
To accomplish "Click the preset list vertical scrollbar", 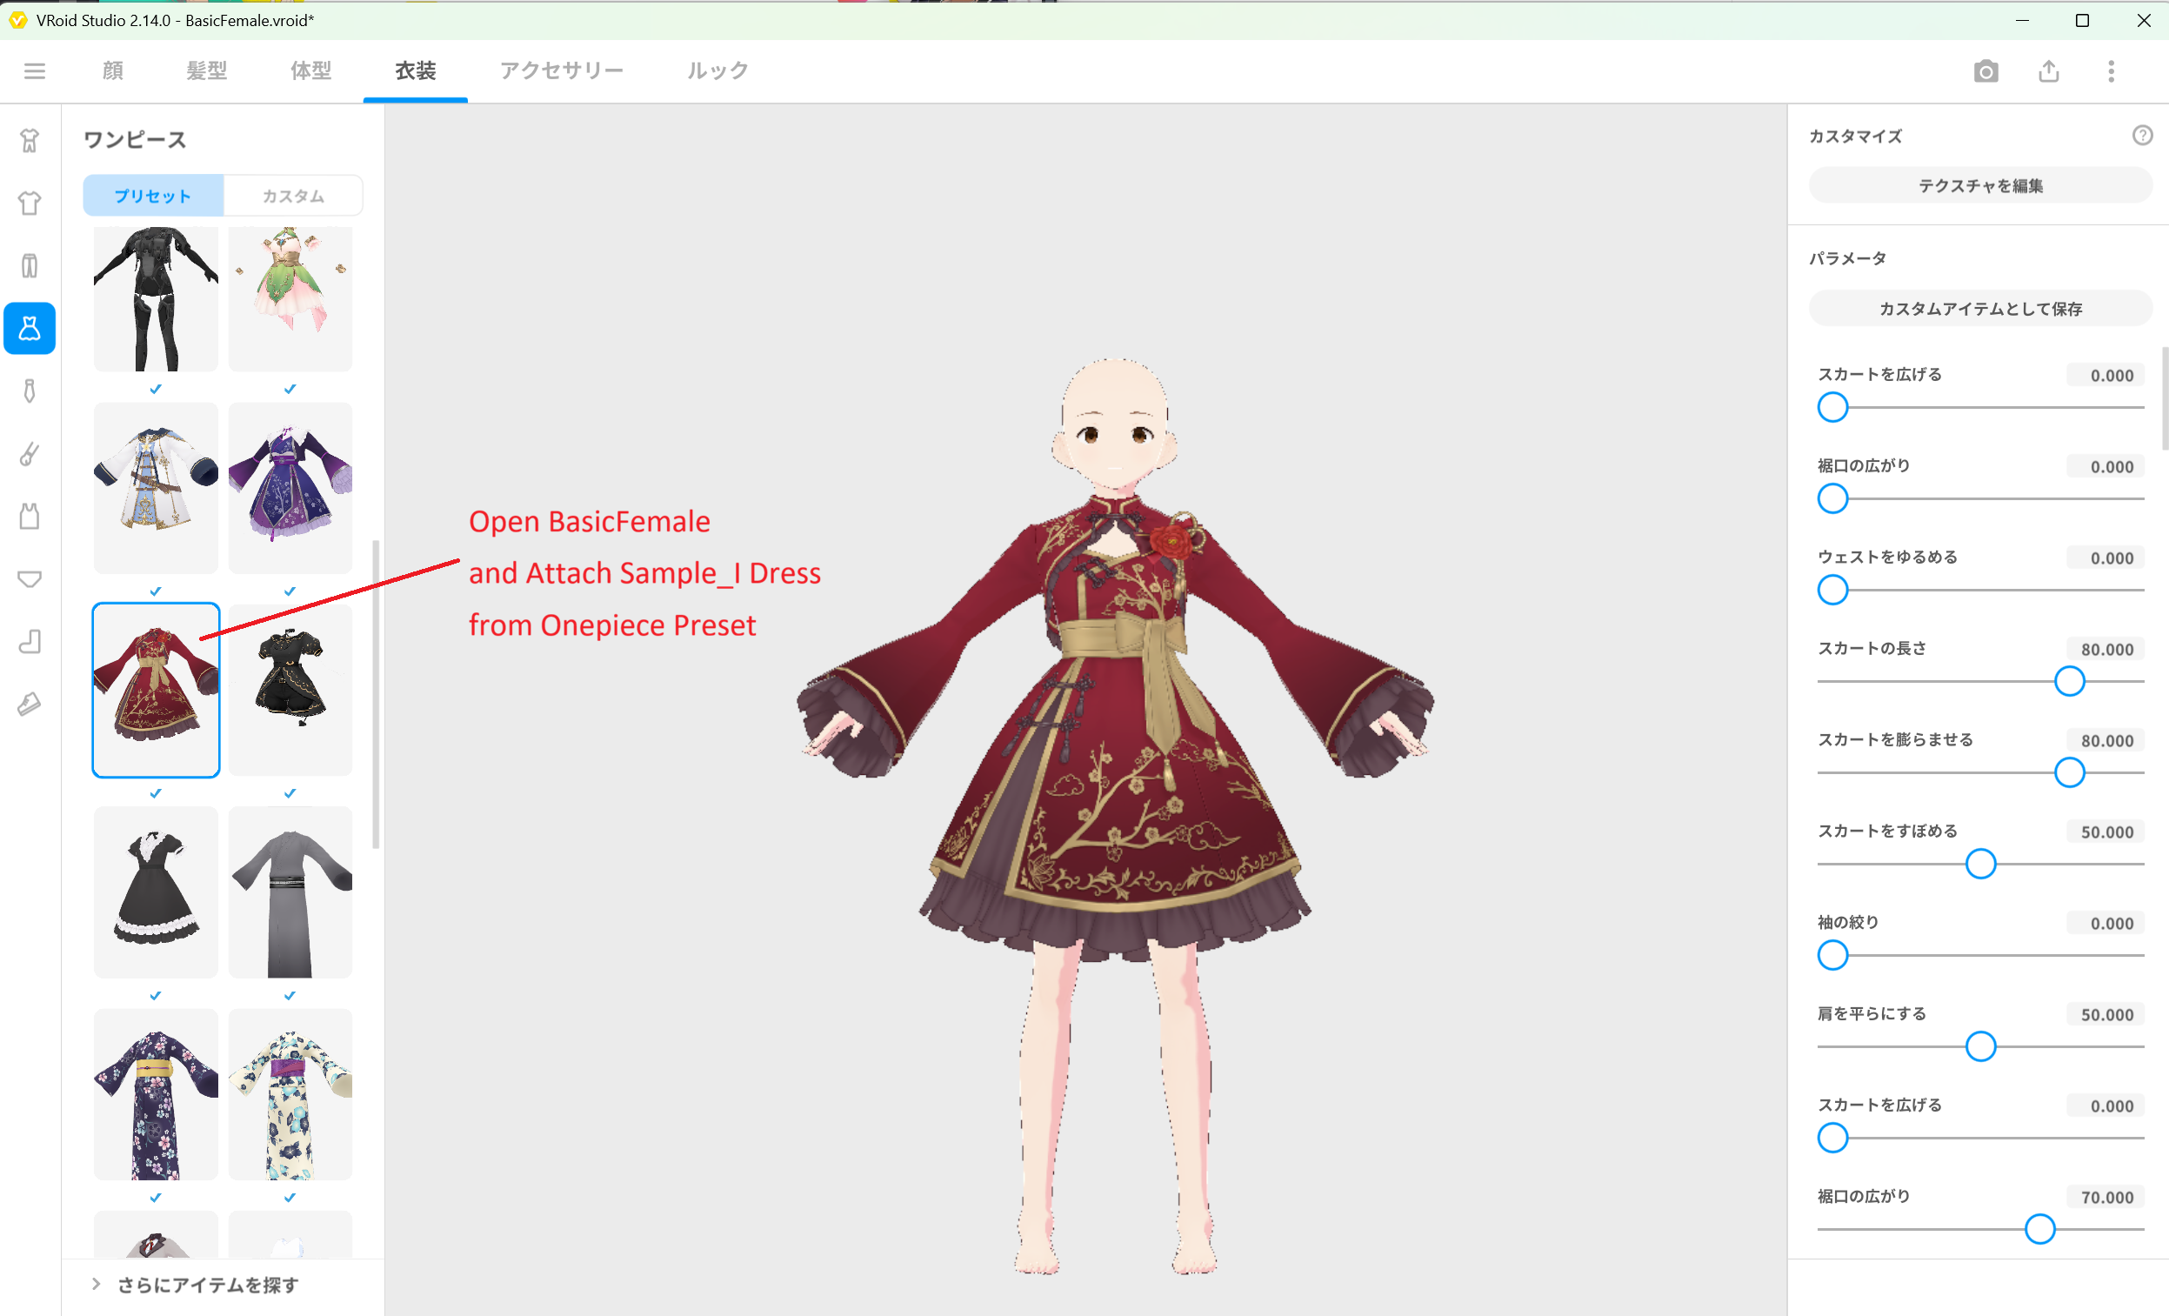I will (376, 694).
